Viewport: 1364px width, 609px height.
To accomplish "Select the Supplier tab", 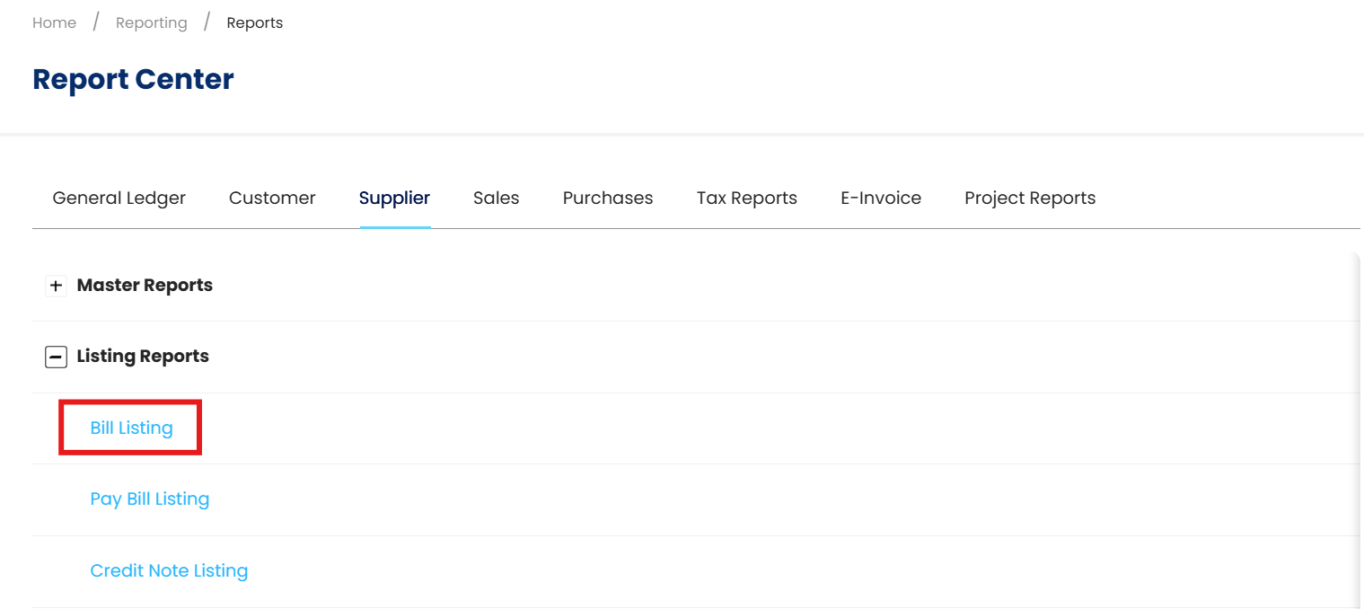I will point(394,199).
